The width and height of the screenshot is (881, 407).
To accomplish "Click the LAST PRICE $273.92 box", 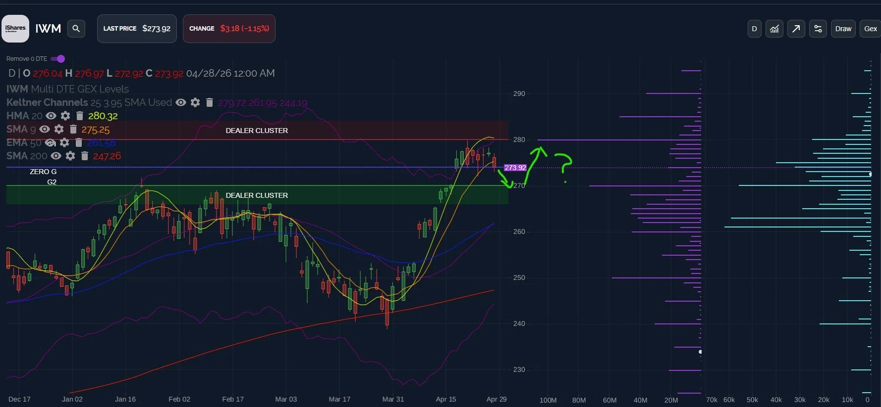I will tap(137, 29).
